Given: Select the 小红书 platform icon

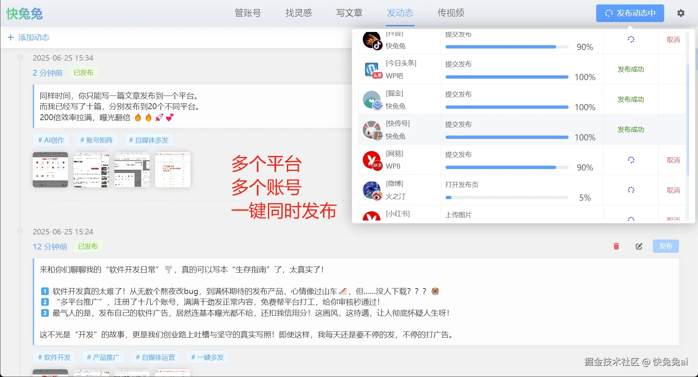Looking at the screenshot, I should point(372,218).
